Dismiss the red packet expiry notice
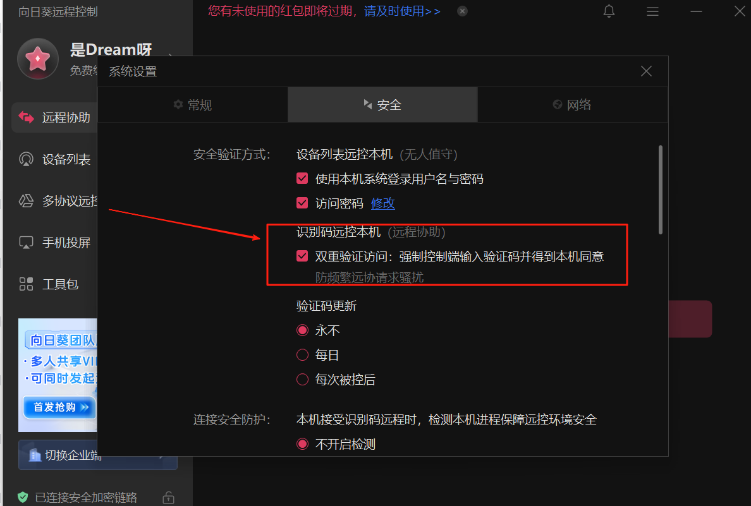The height and width of the screenshot is (506, 751). (462, 11)
